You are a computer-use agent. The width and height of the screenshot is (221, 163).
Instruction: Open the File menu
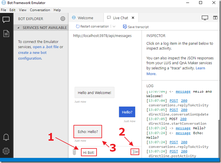click(x=3, y=10)
